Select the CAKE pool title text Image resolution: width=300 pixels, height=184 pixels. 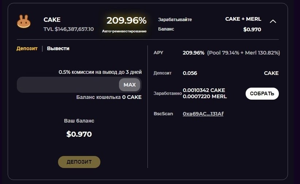[x=52, y=20]
